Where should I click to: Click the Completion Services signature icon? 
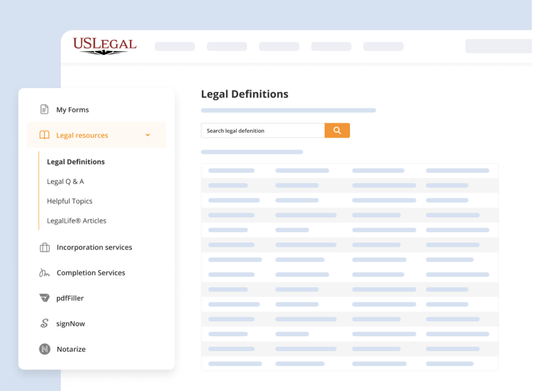click(44, 273)
